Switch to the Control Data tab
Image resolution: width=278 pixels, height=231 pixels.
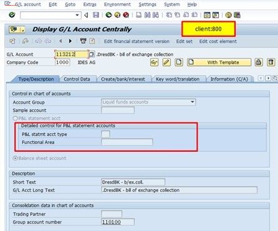click(77, 79)
